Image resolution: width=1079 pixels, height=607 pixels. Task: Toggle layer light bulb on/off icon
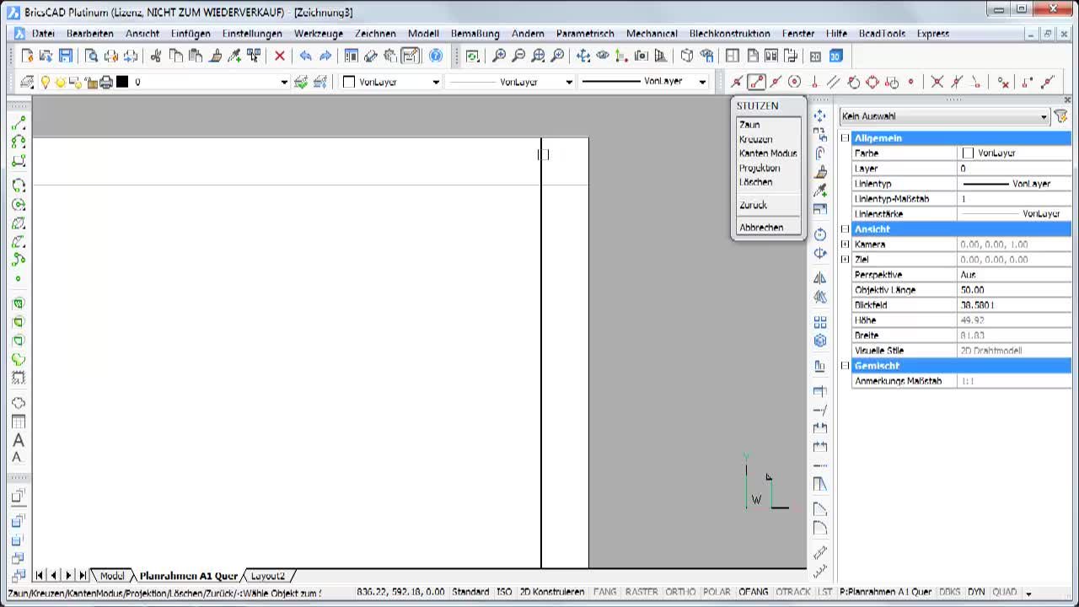[46, 82]
